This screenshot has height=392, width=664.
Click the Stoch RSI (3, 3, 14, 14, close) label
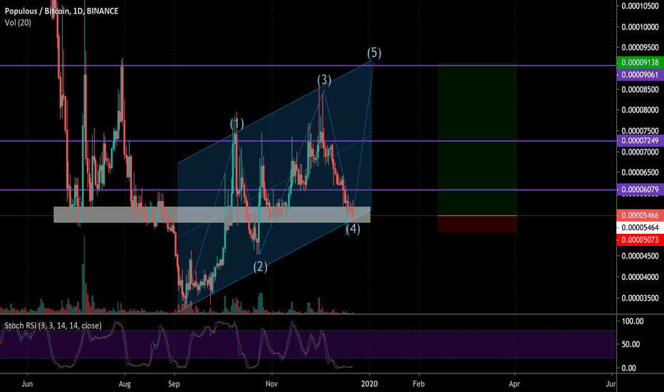pos(53,326)
